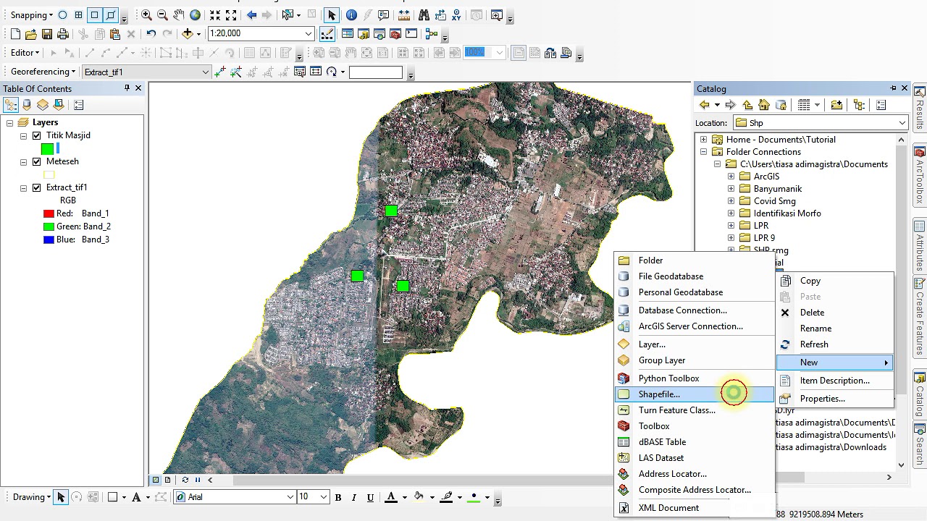This screenshot has height=521, width=927.
Task: Click the Add Data icon
Action: click(188, 34)
